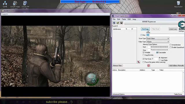Click the Value column header in address table
The height and width of the screenshot is (104, 185).
pyautogui.click(x=161, y=70)
